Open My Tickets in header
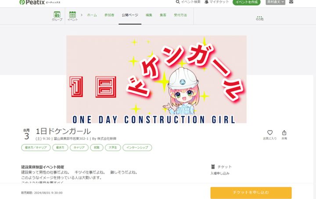316x199 pixels. coord(217,2)
